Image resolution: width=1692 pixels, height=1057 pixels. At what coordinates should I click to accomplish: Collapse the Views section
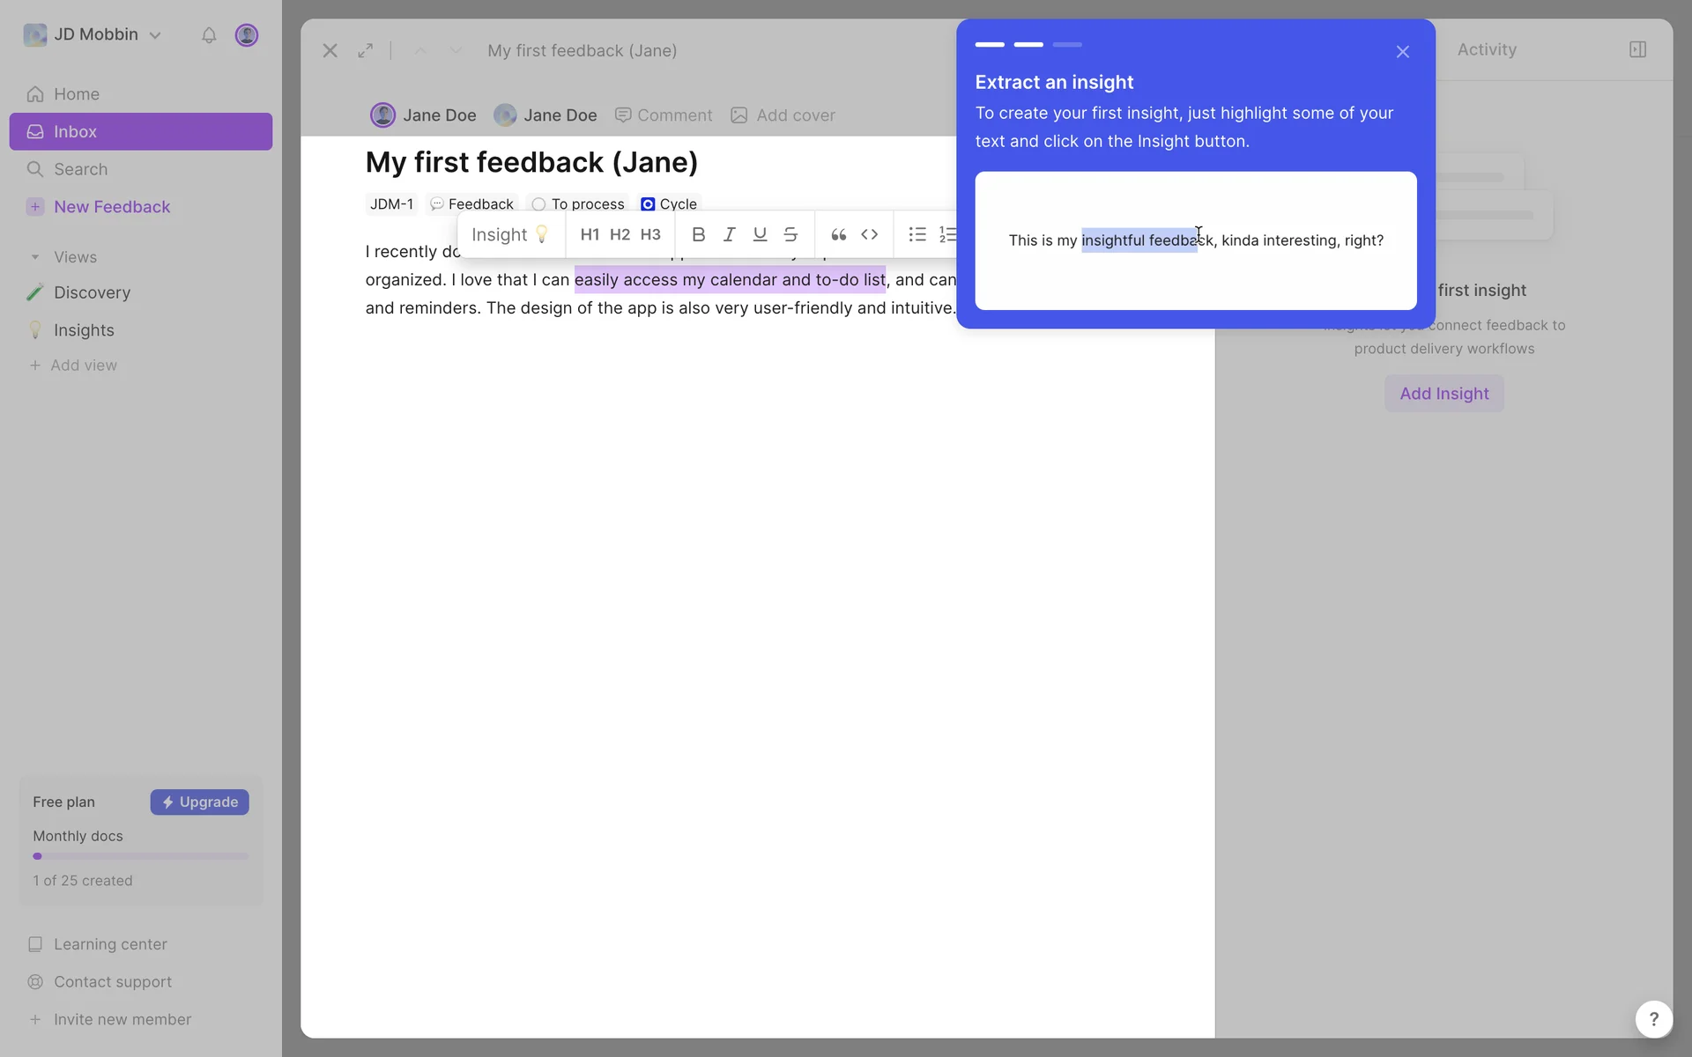pyautogui.click(x=35, y=257)
